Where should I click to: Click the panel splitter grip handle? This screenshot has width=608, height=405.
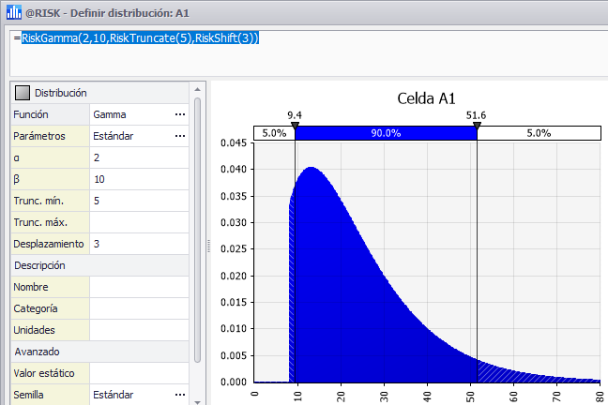[x=207, y=244]
